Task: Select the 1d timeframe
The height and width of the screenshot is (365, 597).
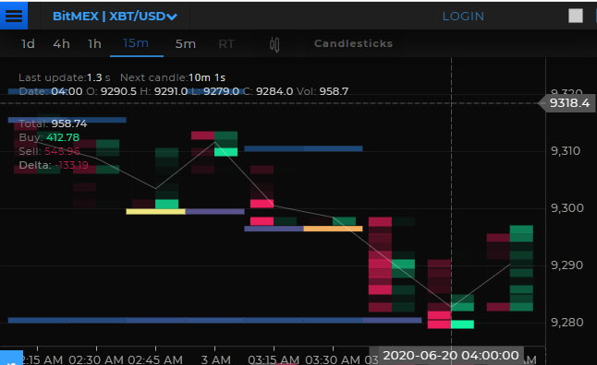Action: [x=28, y=44]
